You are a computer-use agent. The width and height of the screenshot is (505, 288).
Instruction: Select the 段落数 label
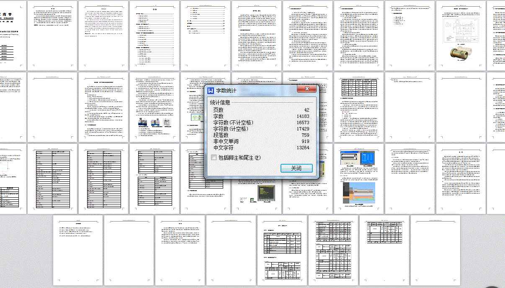point(221,135)
